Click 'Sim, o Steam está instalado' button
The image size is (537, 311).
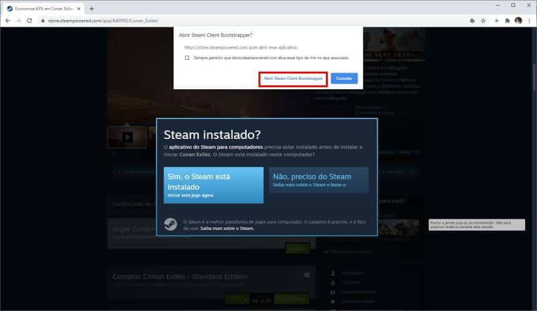click(214, 185)
